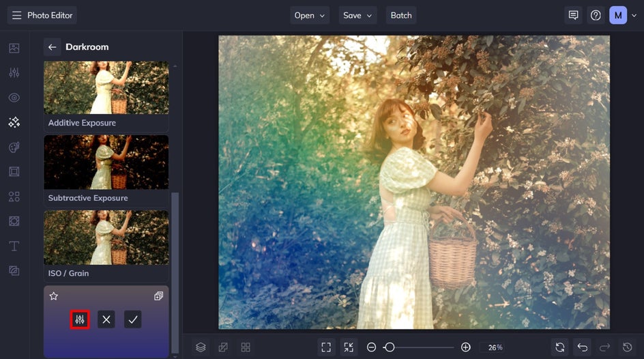The width and height of the screenshot is (644, 359).
Task: Click the Darkroom panel title
Action: click(87, 47)
